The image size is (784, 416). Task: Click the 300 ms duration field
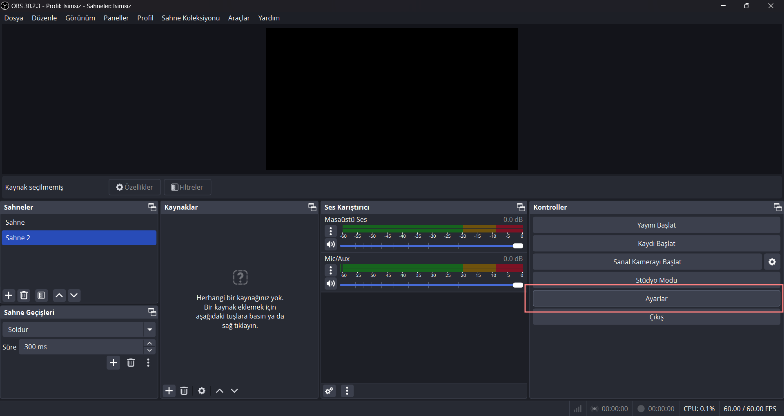[x=82, y=347]
